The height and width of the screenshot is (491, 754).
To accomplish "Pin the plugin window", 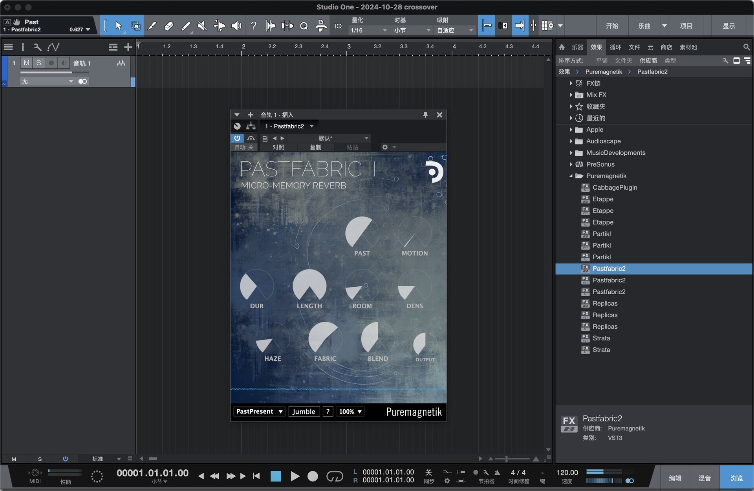I will (x=425, y=115).
